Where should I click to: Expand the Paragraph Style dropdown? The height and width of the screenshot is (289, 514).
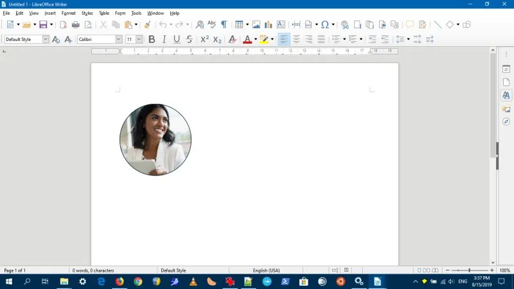coord(46,39)
